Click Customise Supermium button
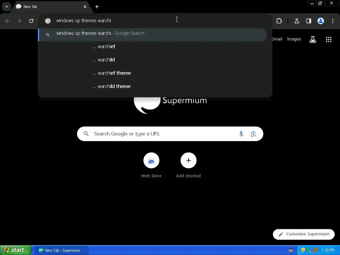Viewport: 340px width, 255px height. pyautogui.click(x=304, y=234)
